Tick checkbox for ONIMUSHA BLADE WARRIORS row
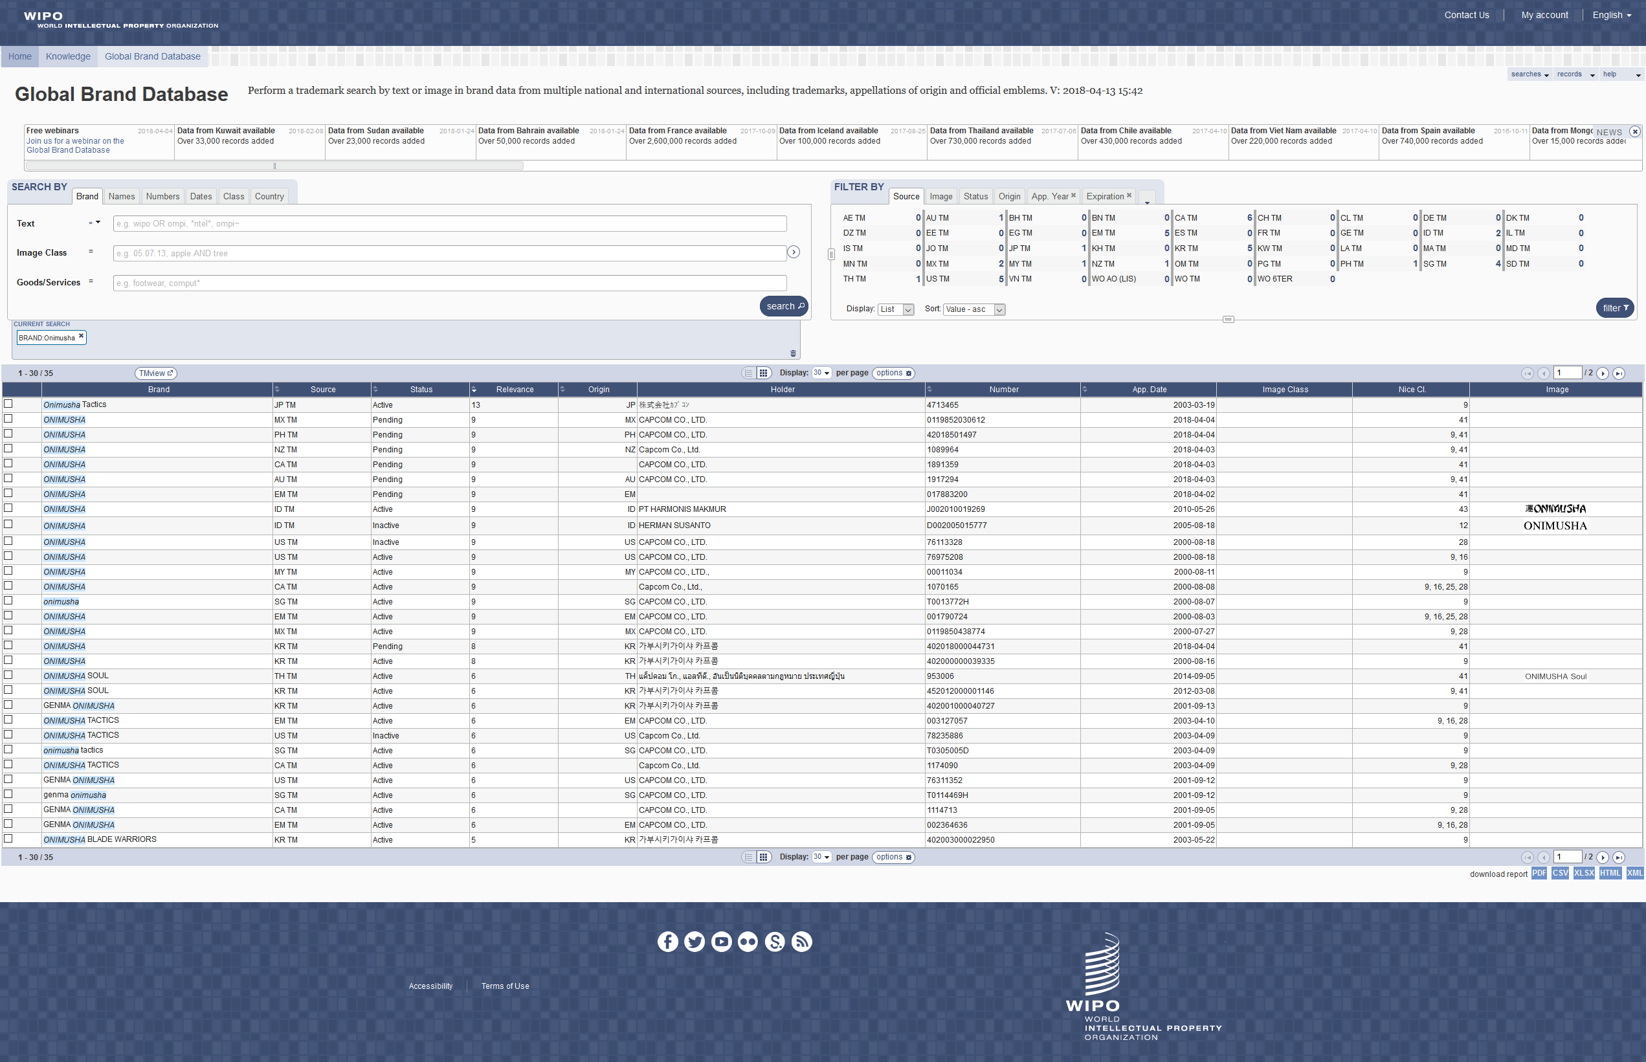This screenshot has height=1062, width=1646. [8, 839]
